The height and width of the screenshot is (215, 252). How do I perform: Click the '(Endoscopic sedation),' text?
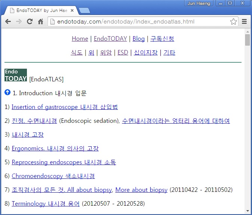(89, 121)
